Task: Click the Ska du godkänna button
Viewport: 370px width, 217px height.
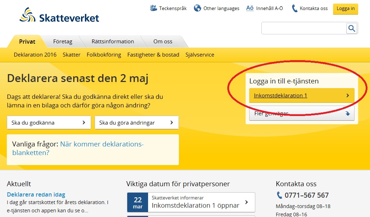Action: coord(49,122)
